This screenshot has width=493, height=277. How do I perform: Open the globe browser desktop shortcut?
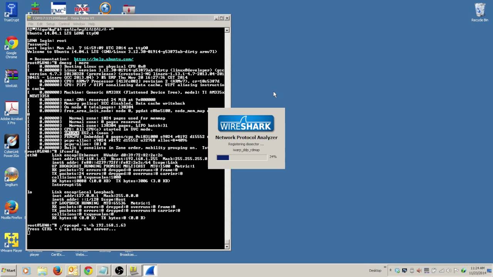pos(105,8)
